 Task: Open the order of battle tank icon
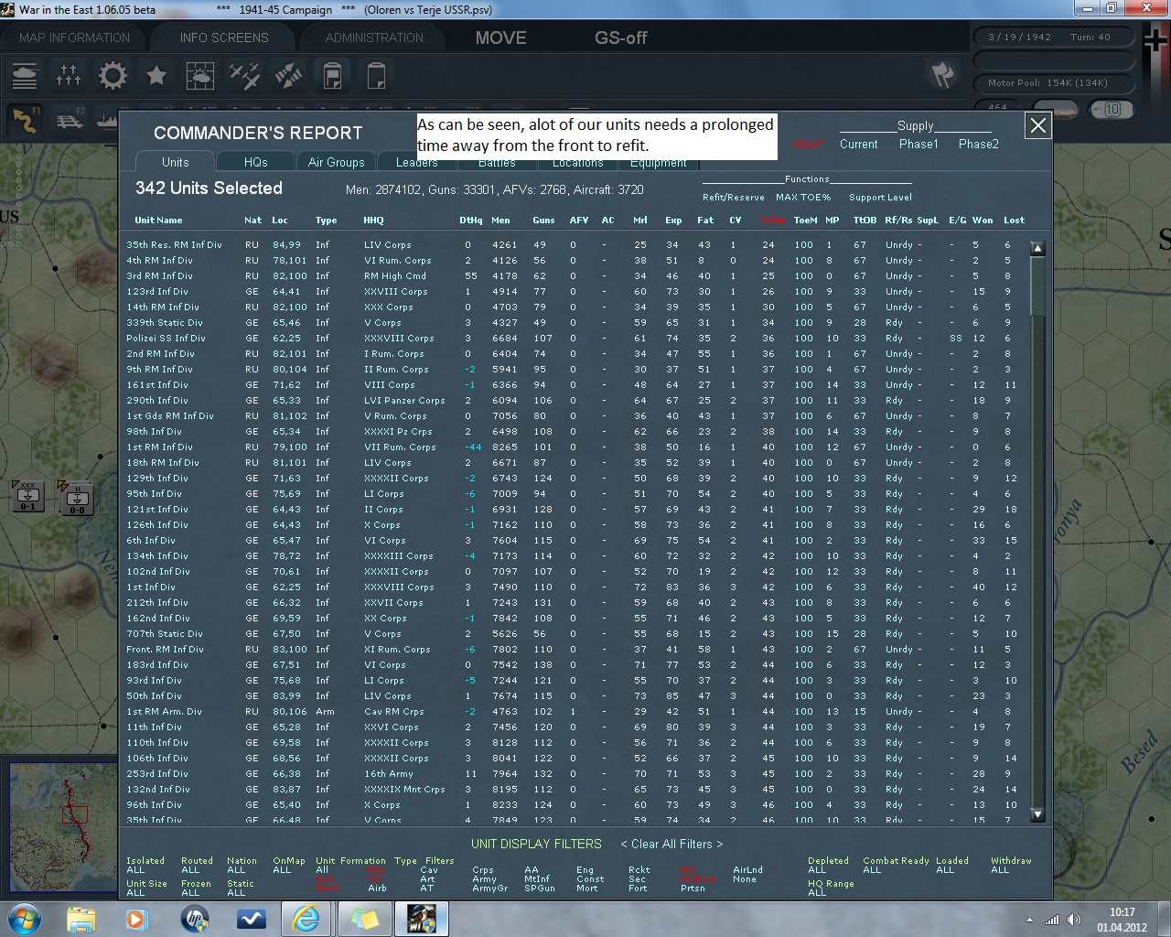click(25, 75)
